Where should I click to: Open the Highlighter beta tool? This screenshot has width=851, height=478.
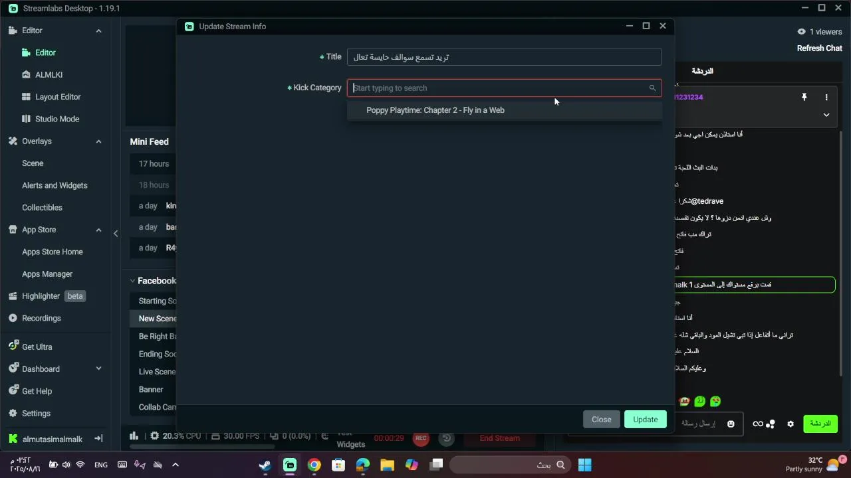[47, 296]
